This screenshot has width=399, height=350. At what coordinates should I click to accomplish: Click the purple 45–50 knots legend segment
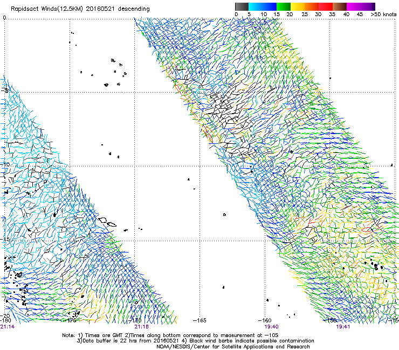pos(368,6)
